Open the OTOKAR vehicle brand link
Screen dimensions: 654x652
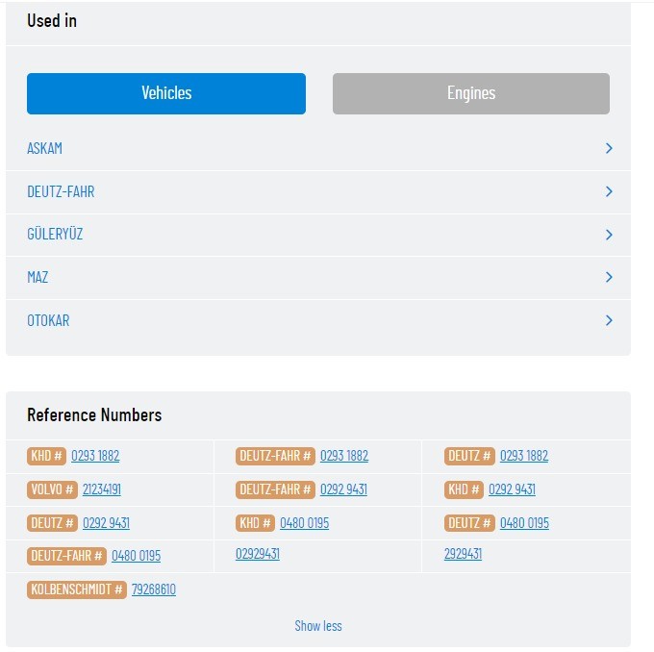point(48,321)
